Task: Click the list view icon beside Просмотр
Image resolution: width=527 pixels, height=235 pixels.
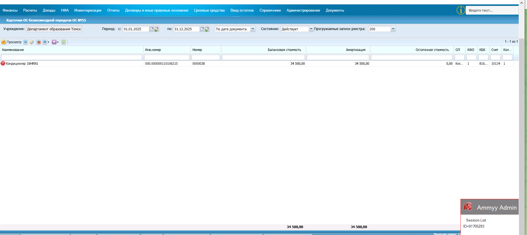Action: [25, 42]
